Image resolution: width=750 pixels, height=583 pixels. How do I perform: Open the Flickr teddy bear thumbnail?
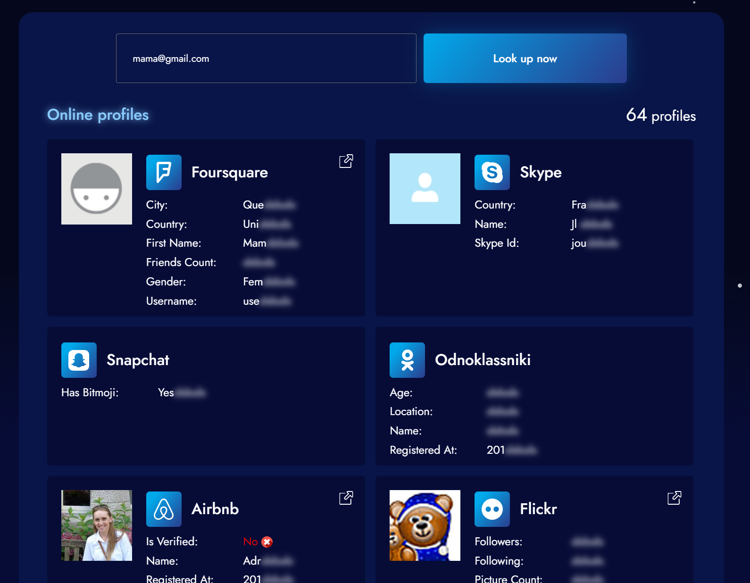425,525
